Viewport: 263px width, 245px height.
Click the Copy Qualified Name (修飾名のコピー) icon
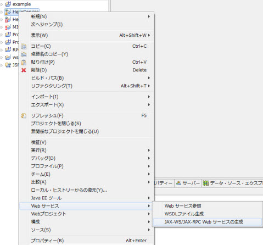(x=24, y=54)
